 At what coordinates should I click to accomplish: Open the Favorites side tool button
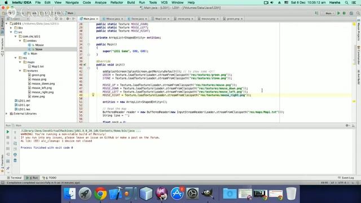[x=2, y=164]
